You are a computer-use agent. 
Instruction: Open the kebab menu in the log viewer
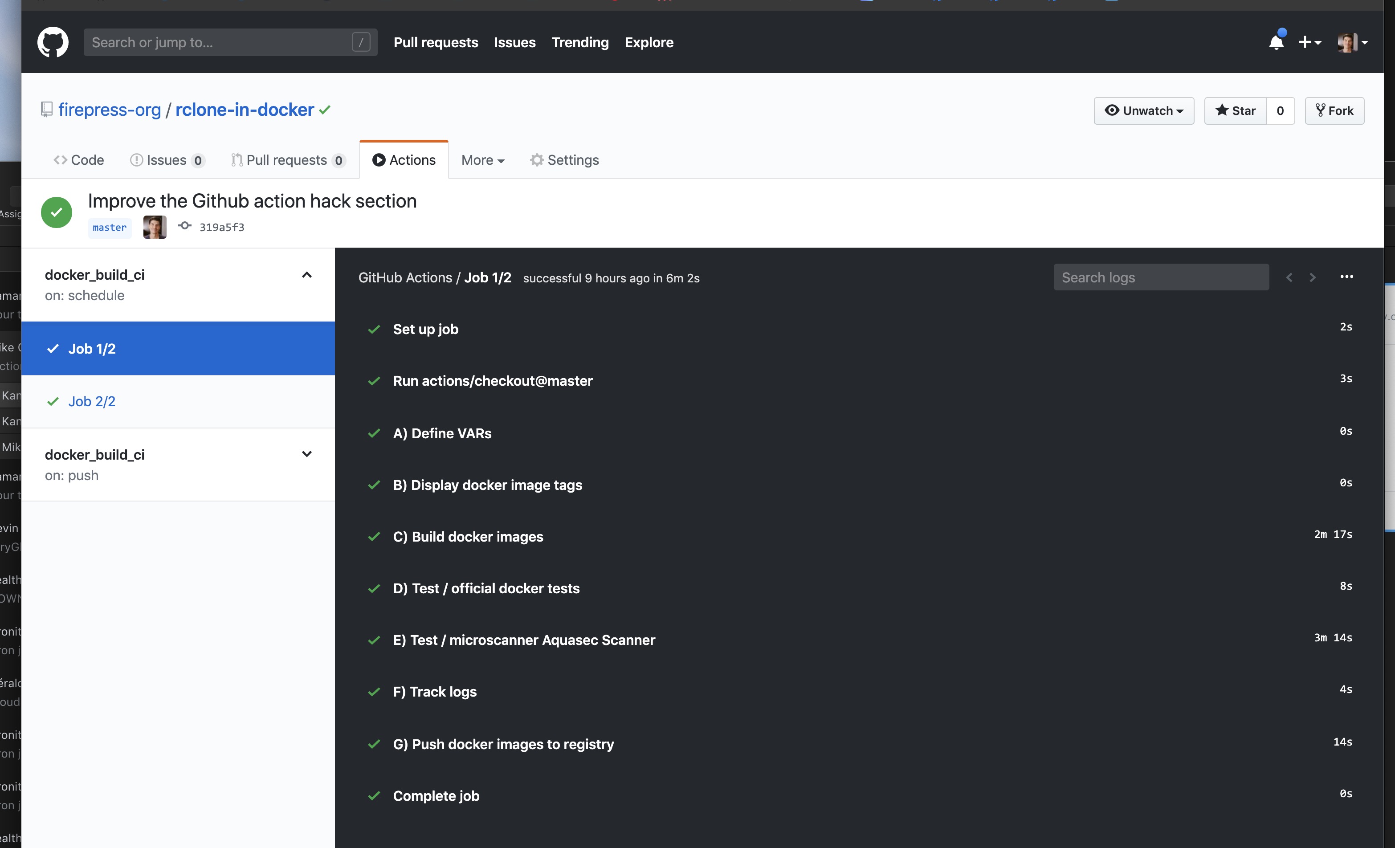tap(1347, 277)
